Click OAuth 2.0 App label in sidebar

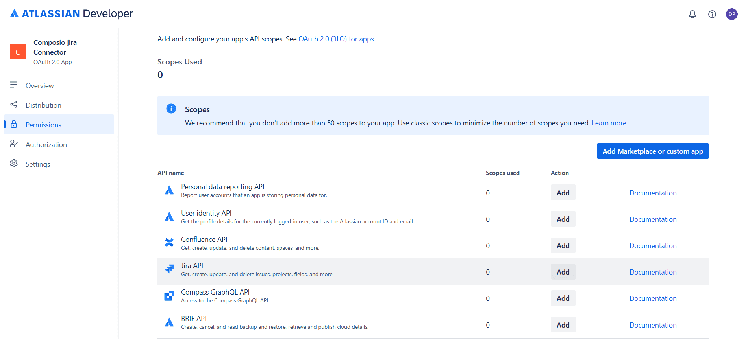[52, 62]
